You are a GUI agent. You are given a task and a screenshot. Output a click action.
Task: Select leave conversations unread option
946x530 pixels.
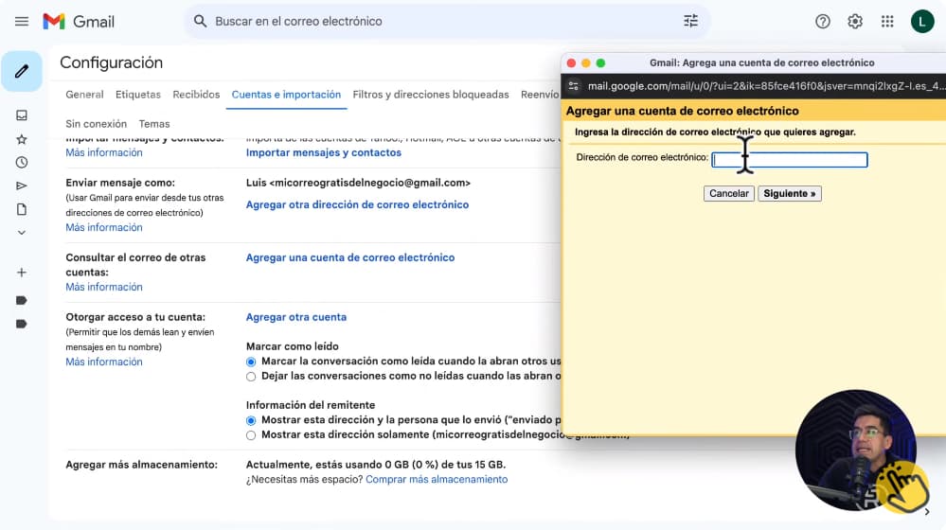tap(251, 377)
